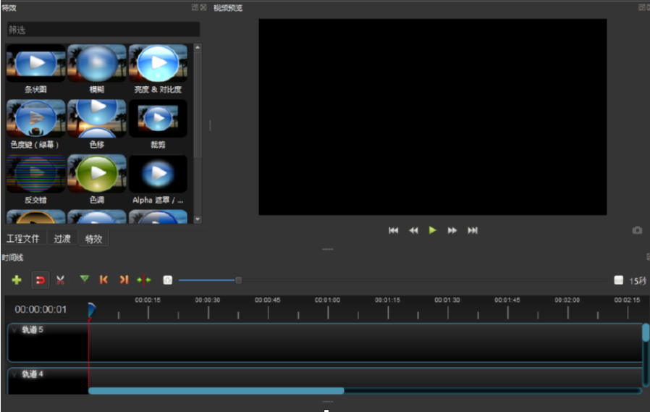Click the timeline zoom slider handle
This screenshot has height=412, width=650.
click(238, 280)
